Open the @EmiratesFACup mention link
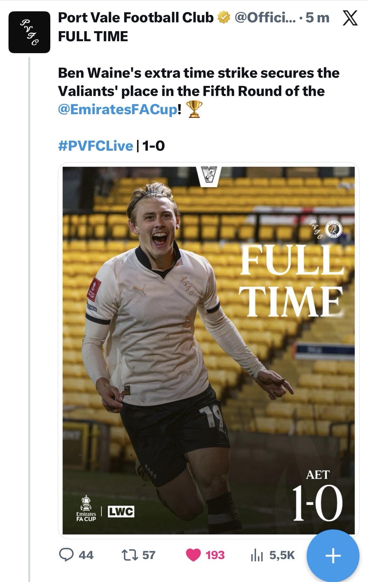The height and width of the screenshot is (582, 368). 118,110
